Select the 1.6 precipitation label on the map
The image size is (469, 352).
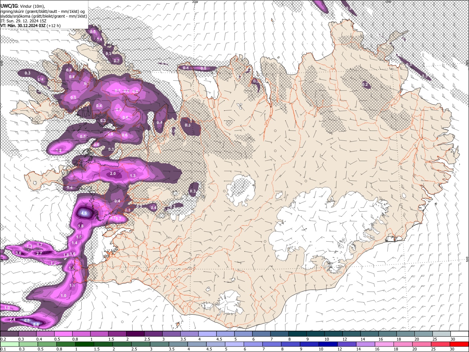coord(73,254)
